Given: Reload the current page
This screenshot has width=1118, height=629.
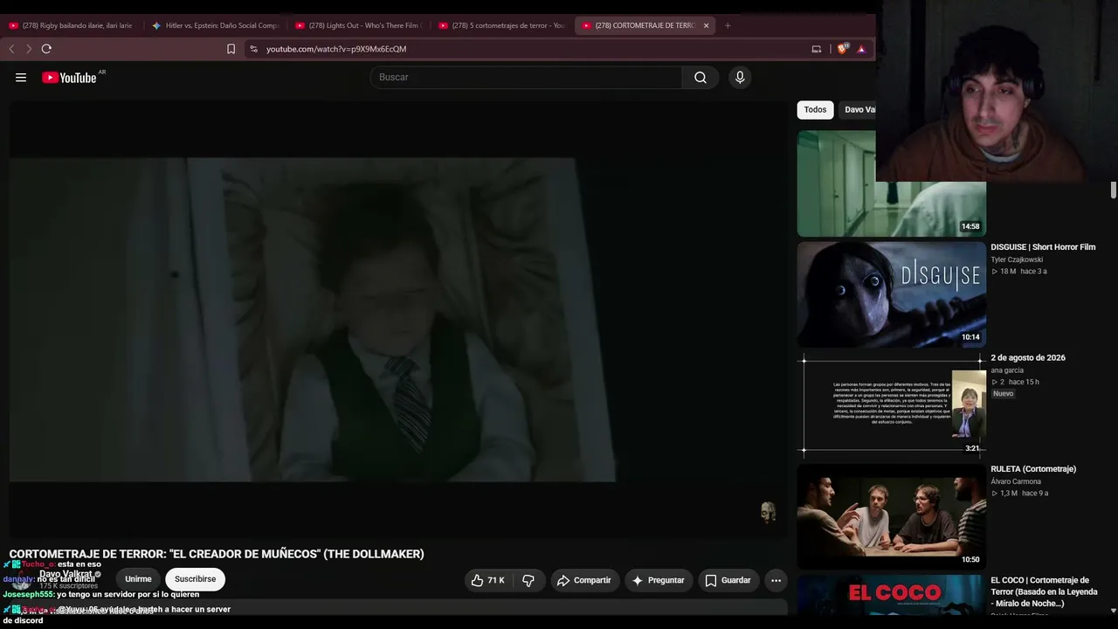Looking at the screenshot, I should 46,49.
